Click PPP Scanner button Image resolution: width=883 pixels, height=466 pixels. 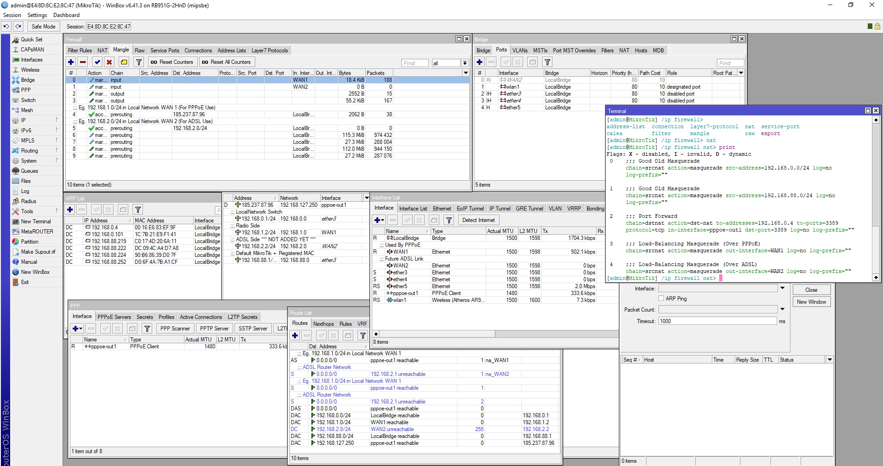click(175, 329)
